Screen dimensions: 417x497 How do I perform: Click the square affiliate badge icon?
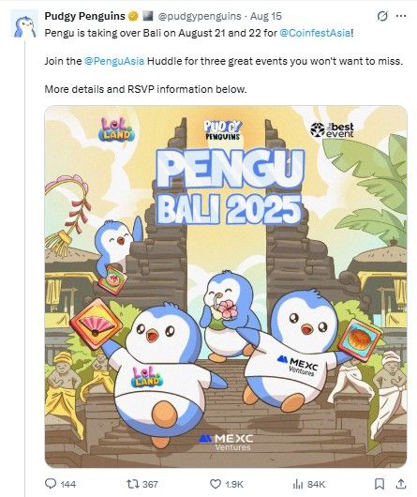[148, 16]
